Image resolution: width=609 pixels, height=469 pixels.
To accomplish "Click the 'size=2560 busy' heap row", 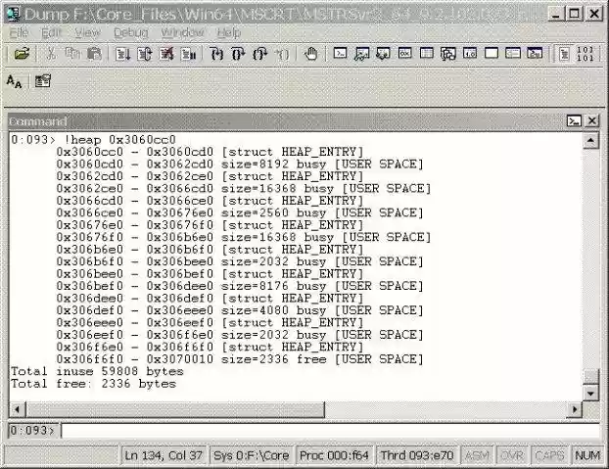I will point(240,212).
